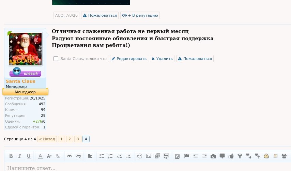Click the warning triangle icon in toolbar
Viewport: 291px width, 171px height.
(266, 156)
